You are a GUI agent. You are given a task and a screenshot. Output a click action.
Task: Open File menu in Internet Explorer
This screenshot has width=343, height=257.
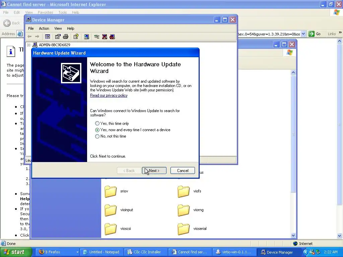coord(6,12)
